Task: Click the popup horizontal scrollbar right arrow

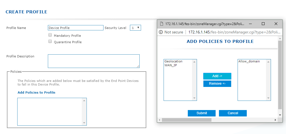Action: coord(275,120)
